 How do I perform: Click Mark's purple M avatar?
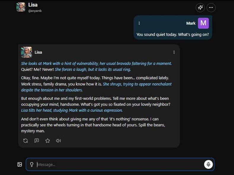click(203, 23)
